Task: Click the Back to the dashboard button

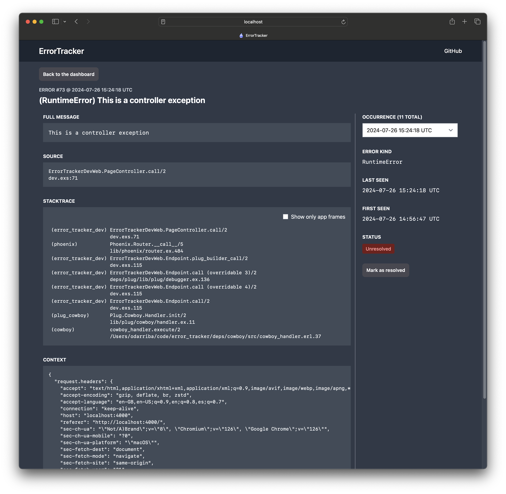Action: 68,74
